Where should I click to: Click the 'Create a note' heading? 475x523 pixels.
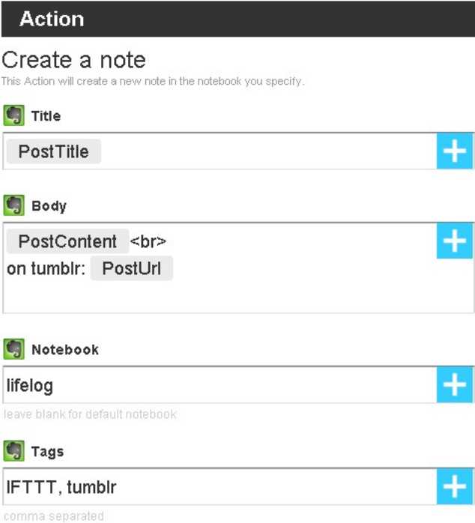point(73,60)
